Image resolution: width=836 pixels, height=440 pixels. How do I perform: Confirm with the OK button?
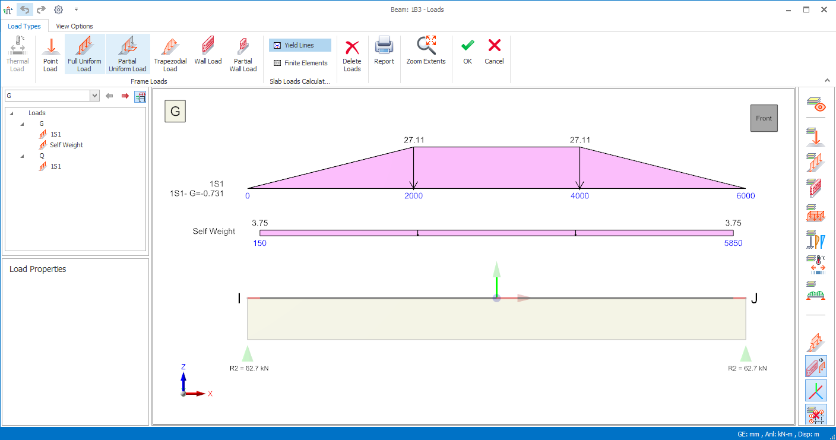click(467, 52)
